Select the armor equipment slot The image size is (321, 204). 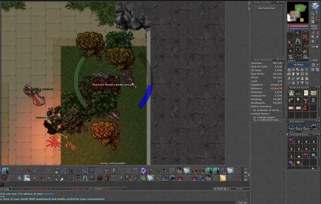tap(298, 41)
